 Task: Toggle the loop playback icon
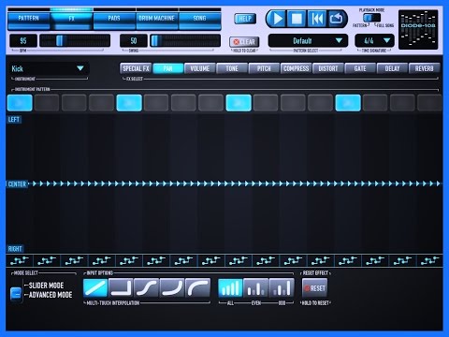336,19
